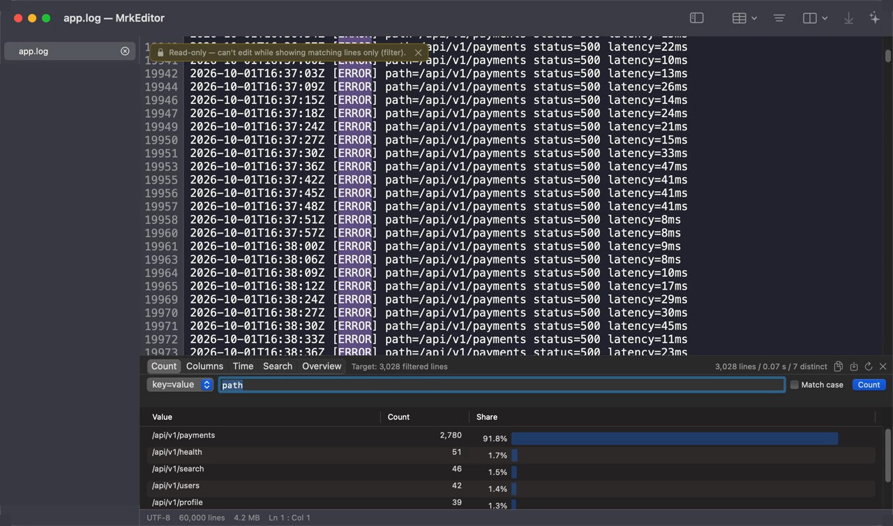This screenshot has height=526, width=893.
Task: Toggle the sidebar panel icon in toolbar
Action: (x=696, y=18)
